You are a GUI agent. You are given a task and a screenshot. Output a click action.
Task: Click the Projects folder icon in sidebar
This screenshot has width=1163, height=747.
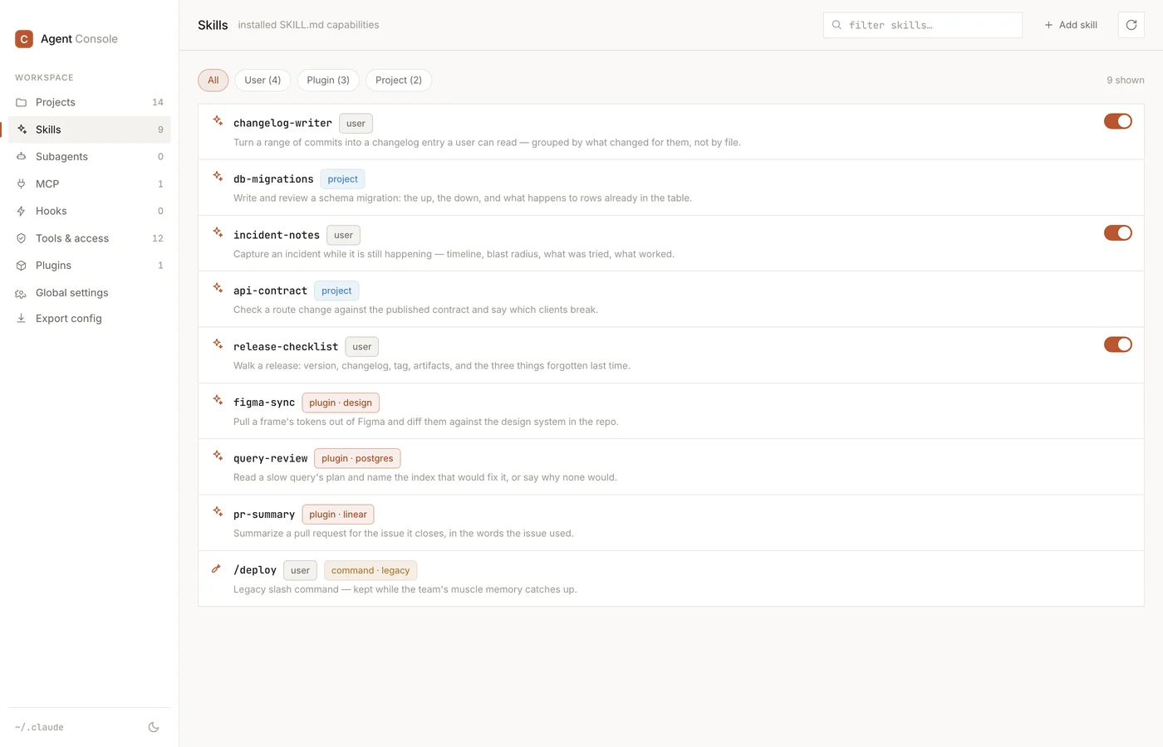click(x=22, y=102)
